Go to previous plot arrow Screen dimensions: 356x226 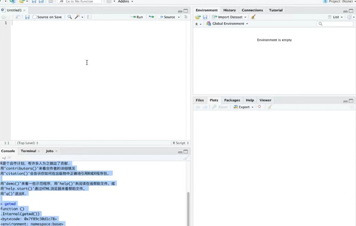point(198,107)
